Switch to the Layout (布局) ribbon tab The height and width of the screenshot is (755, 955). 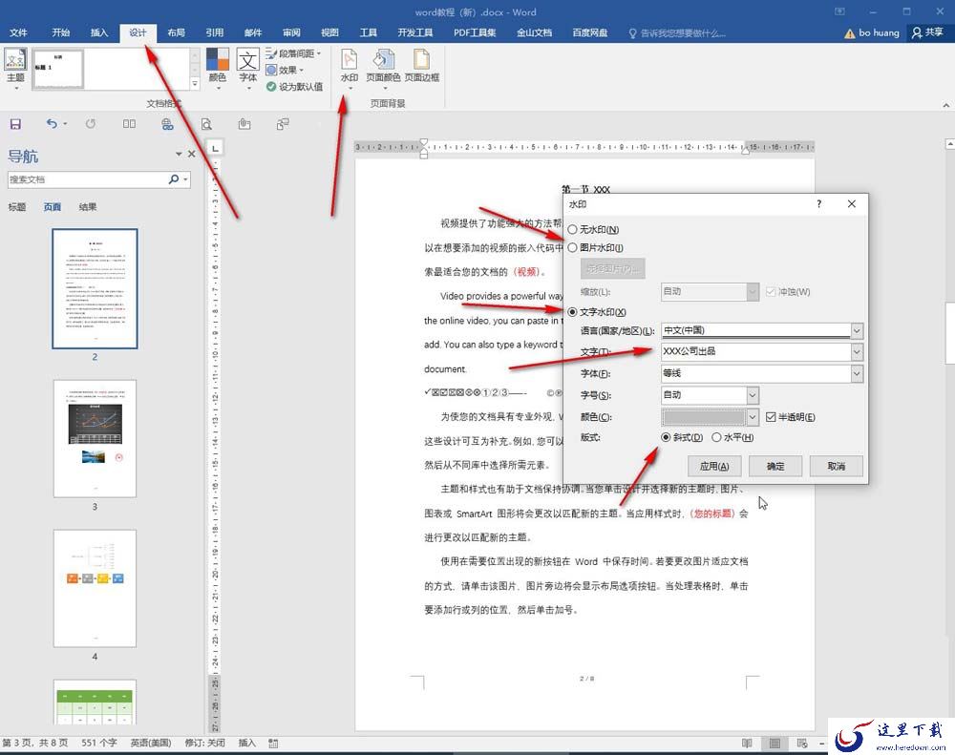[x=176, y=32]
